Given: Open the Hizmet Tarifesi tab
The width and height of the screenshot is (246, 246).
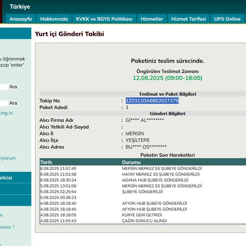Looking at the screenshot, I should (188, 19).
